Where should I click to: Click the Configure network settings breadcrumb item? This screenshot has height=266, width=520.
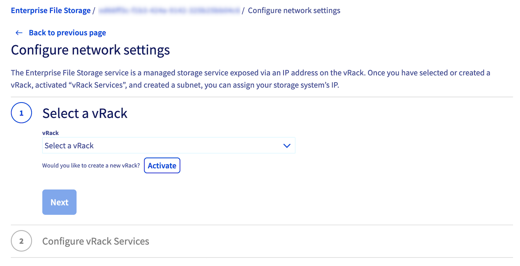click(294, 10)
